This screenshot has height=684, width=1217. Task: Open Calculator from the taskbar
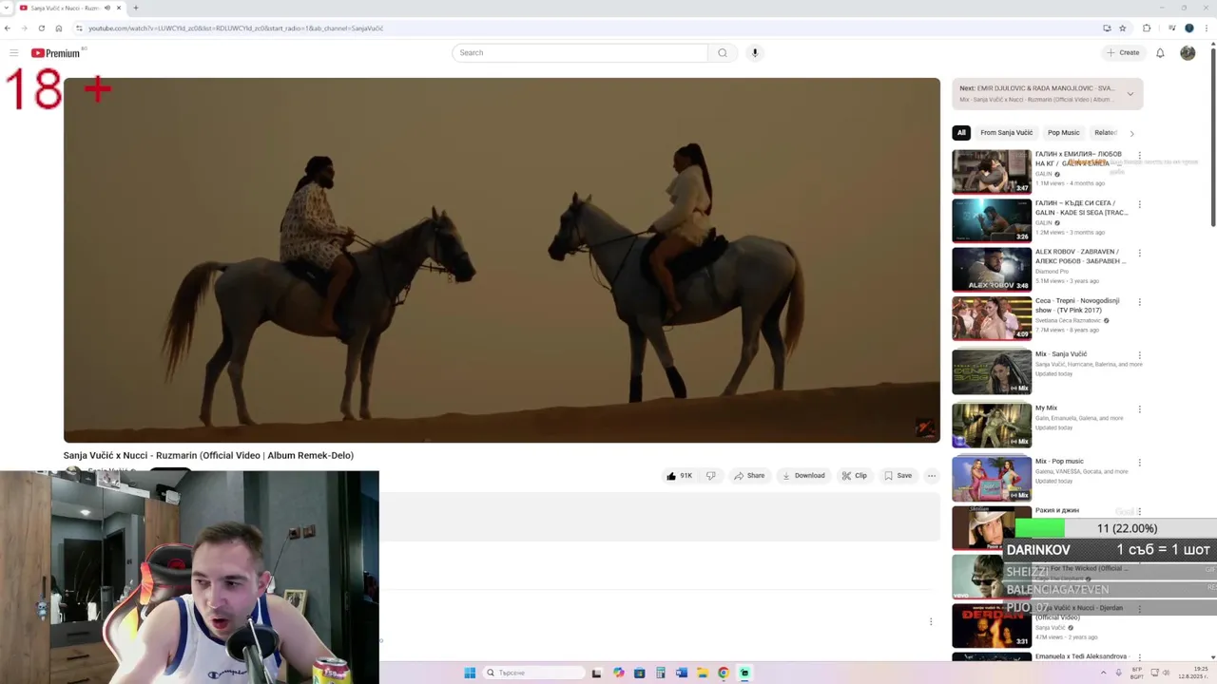[x=661, y=673]
